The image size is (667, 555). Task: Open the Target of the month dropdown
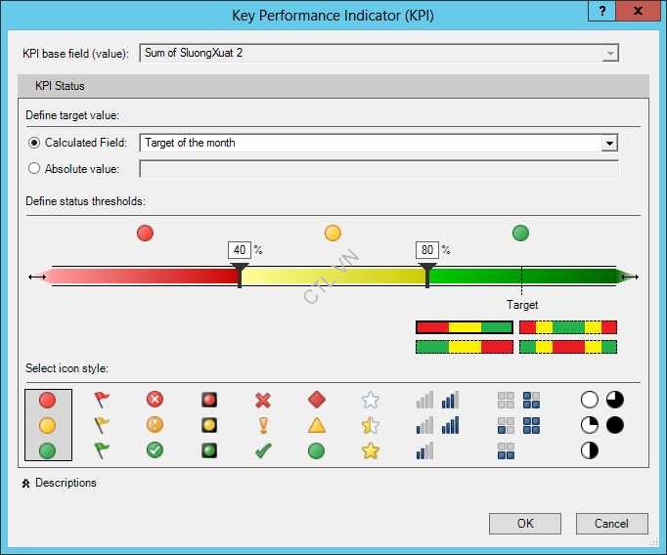(x=609, y=144)
